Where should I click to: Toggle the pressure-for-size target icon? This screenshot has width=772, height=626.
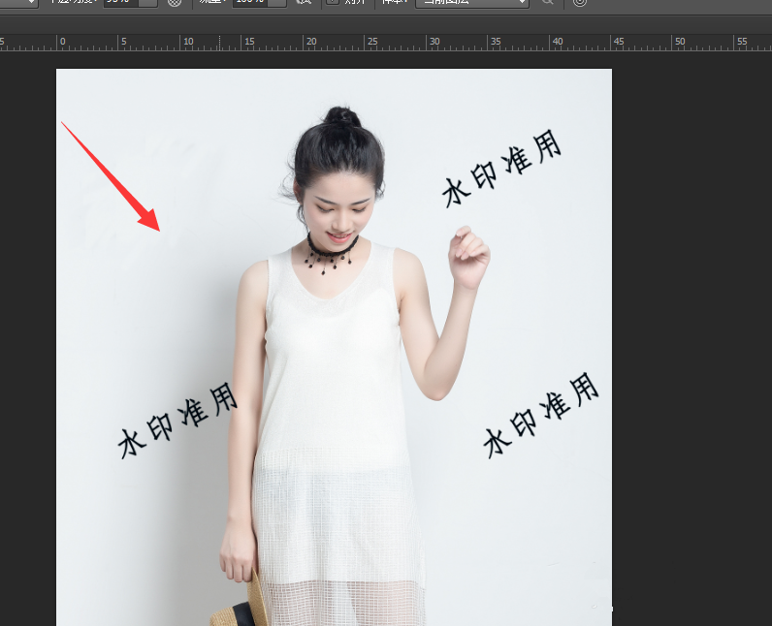580,3
